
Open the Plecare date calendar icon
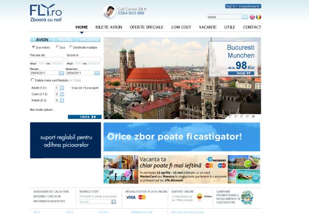(61, 73)
